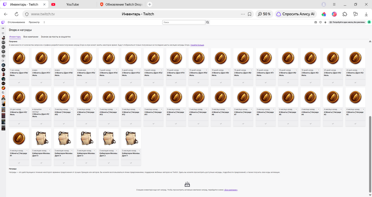The width and height of the screenshot is (372, 197).
Task: Click the Bits diamond icon
Action: [x=325, y=22]
